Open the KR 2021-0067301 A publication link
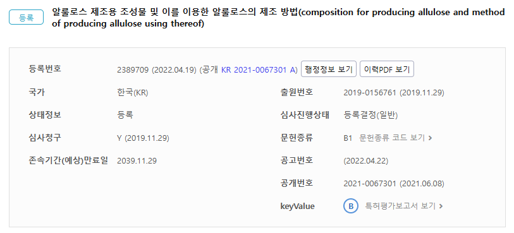Viewport: 514px width, 233px height. click(259, 70)
